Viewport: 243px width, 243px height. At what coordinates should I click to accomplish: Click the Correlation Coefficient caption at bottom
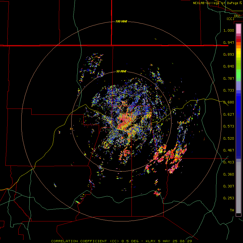click(122, 241)
